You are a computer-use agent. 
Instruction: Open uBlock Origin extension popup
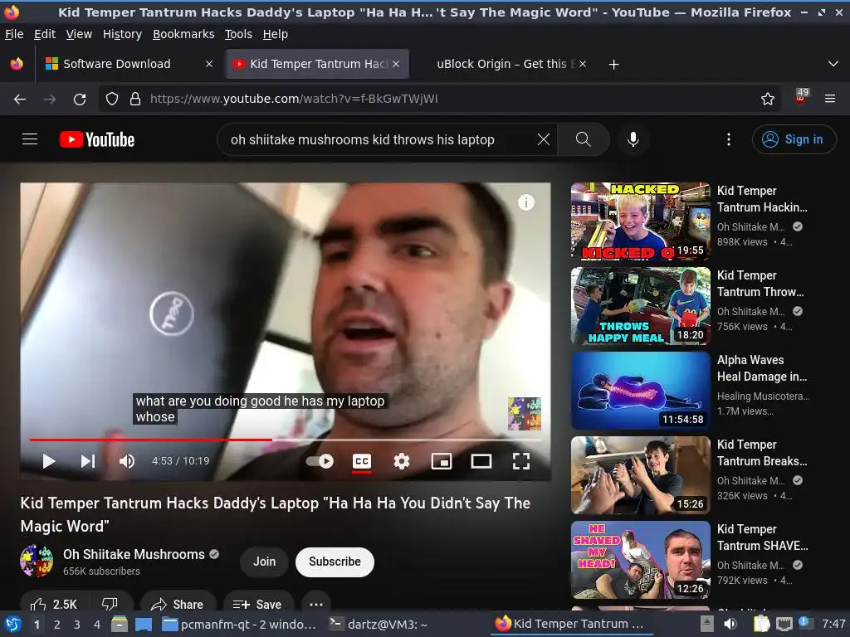coord(801,99)
